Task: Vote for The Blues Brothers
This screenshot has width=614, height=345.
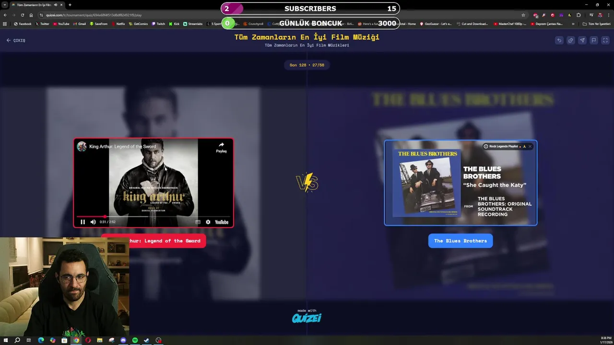Action: (x=460, y=241)
